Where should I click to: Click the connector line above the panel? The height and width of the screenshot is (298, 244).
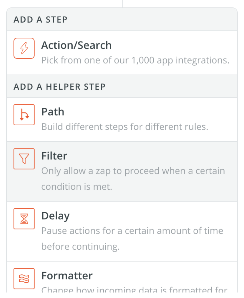[x=122, y=4]
